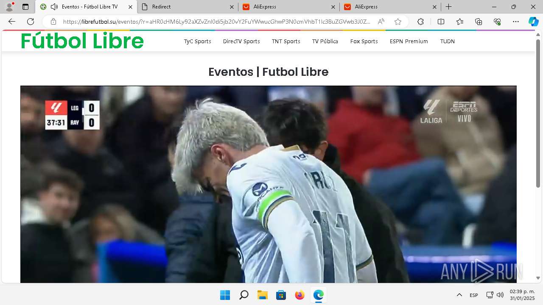543x305 pixels.
Task: Refresh the current page
Action: pos(31,22)
